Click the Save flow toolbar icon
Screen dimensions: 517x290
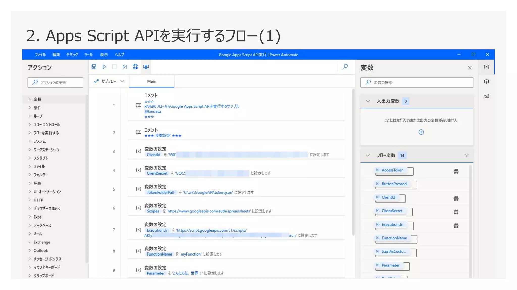(x=94, y=67)
